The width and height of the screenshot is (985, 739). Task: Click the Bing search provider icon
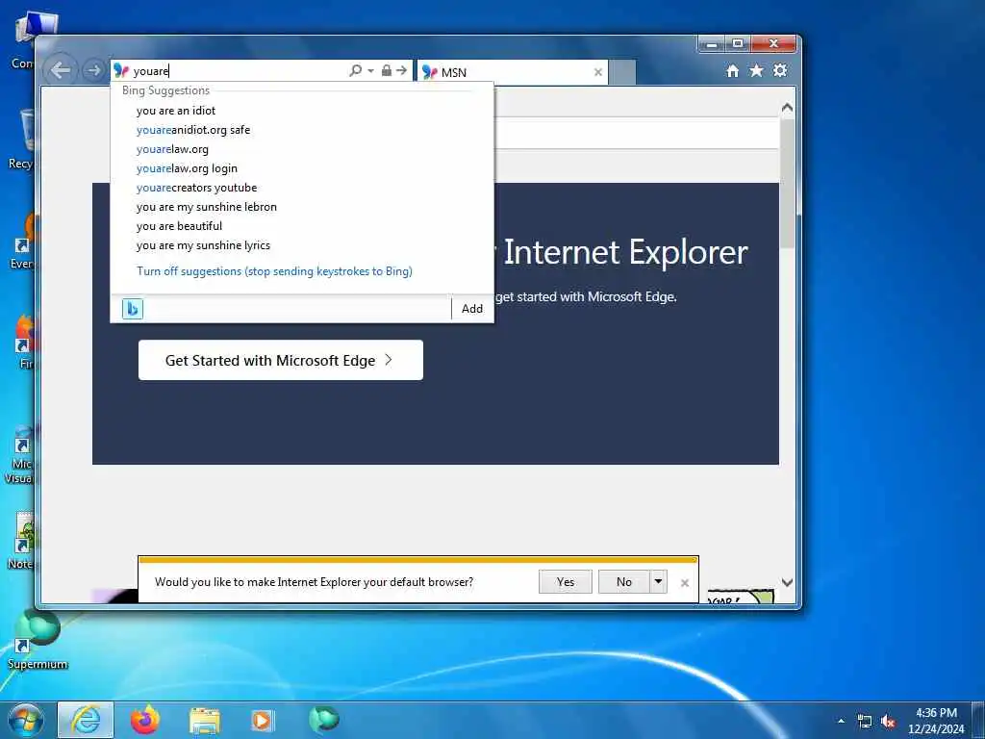[x=133, y=309]
